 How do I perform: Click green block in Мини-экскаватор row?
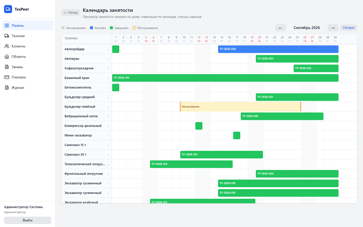point(237,135)
